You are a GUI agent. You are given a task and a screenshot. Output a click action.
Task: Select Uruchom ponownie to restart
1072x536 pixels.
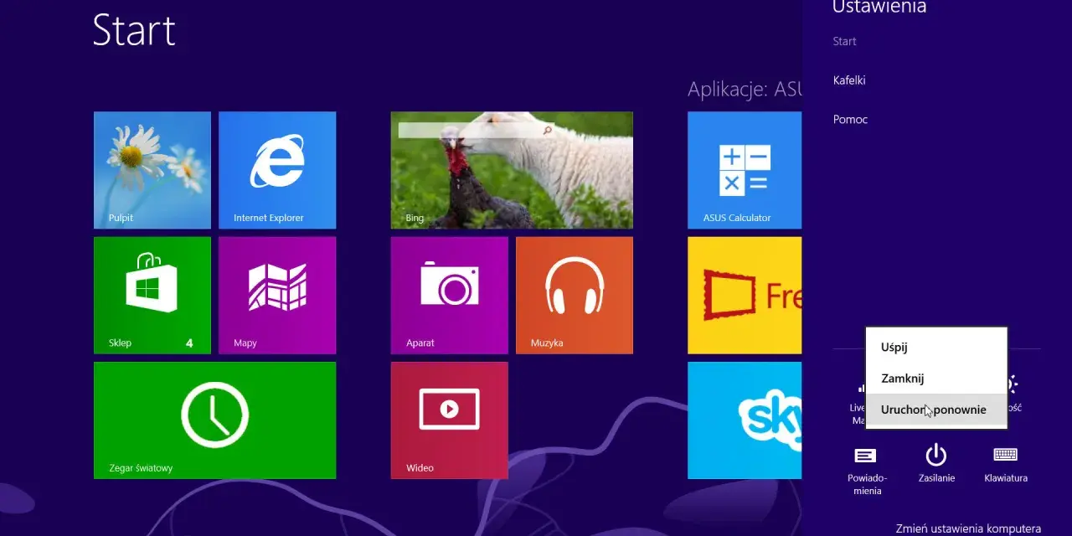click(x=936, y=410)
